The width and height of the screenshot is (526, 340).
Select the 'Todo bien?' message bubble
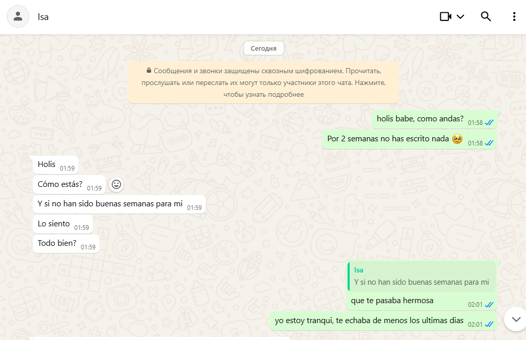tap(66, 244)
